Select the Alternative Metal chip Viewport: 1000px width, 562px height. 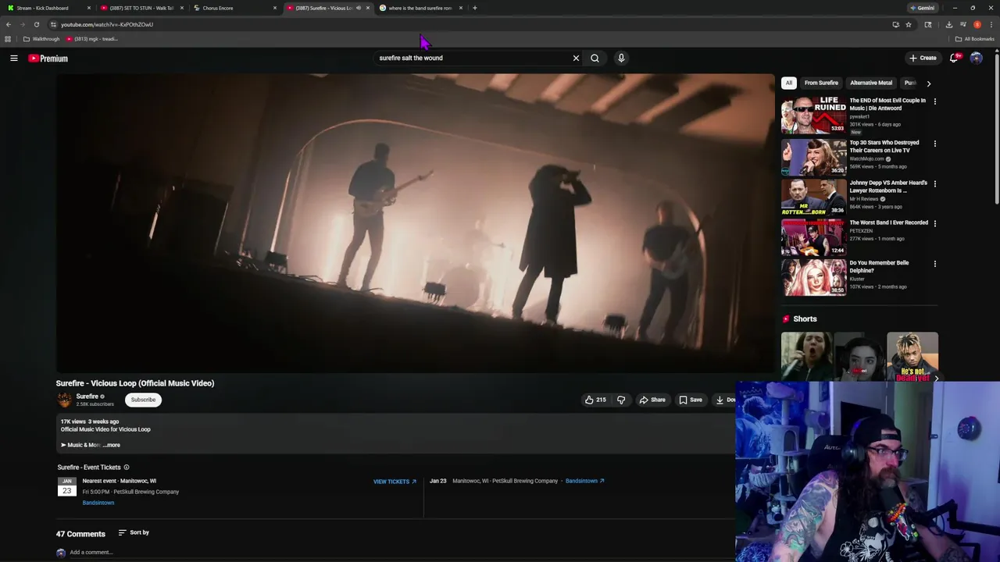[871, 83]
